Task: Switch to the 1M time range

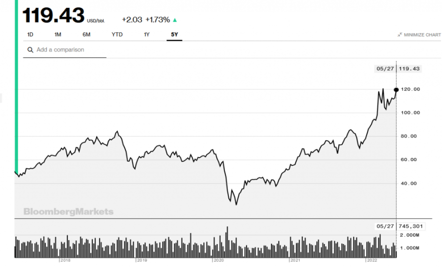Action: click(x=57, y=34)
